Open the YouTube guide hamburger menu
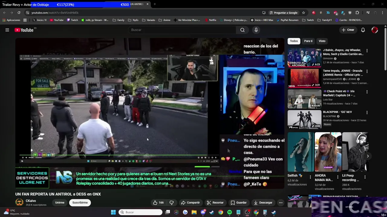 point(7,30)
